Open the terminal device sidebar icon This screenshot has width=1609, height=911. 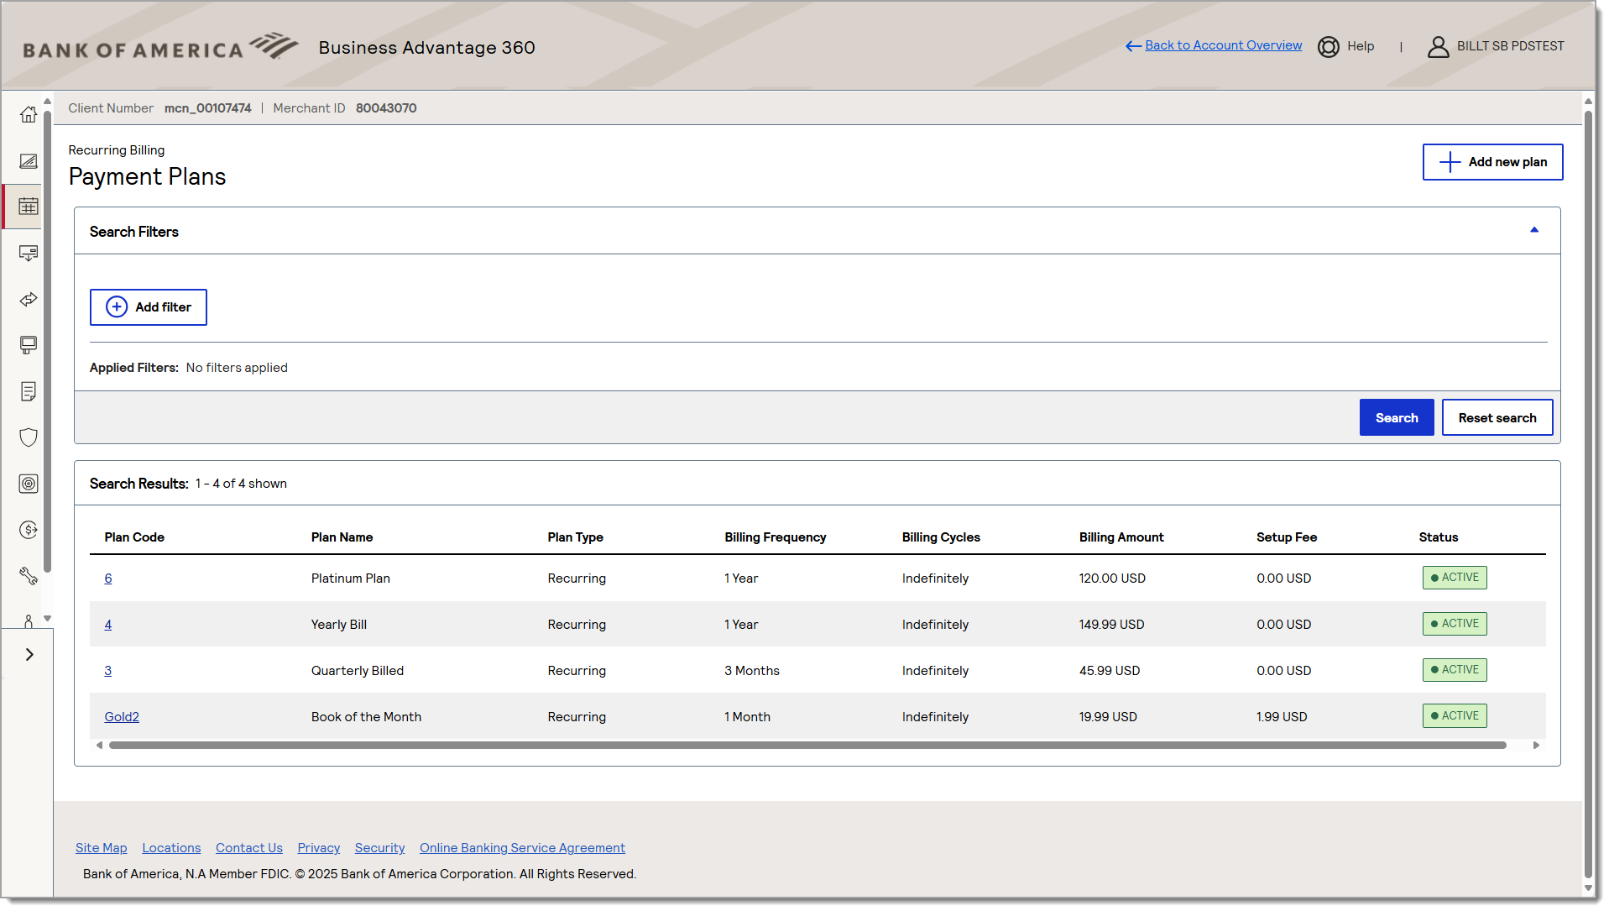29,345
